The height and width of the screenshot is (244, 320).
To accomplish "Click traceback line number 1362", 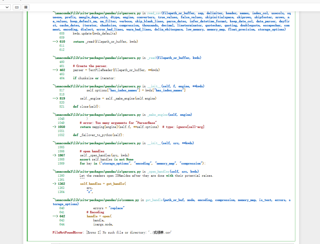I will (62, 184).
